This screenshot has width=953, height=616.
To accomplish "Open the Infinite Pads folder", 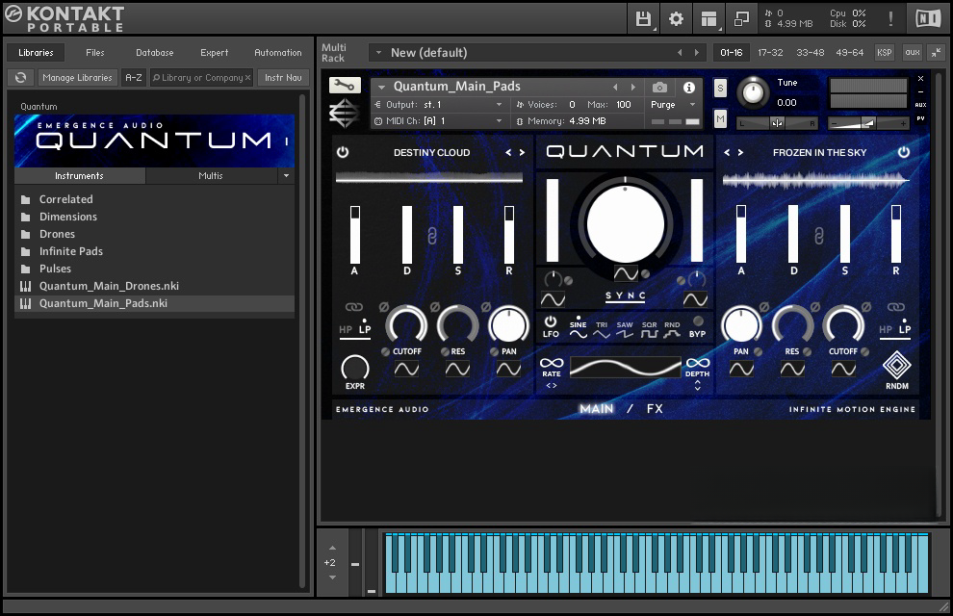I will tap(70, 251).
